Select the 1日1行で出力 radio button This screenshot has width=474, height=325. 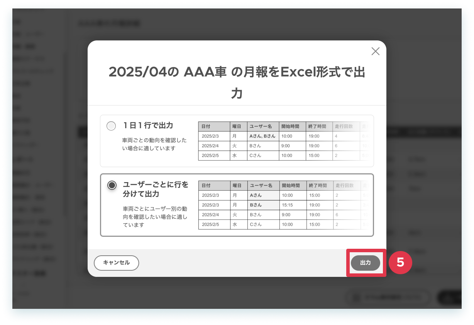(x=111, y=126)
